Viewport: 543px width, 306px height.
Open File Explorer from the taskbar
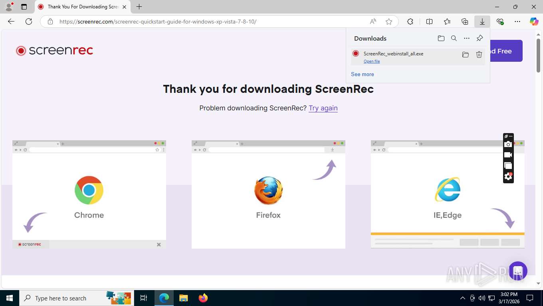pyautogui.click(x=183, y=298)
